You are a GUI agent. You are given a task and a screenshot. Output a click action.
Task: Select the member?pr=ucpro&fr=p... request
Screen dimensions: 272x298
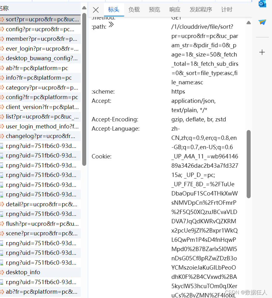[40, 39]
